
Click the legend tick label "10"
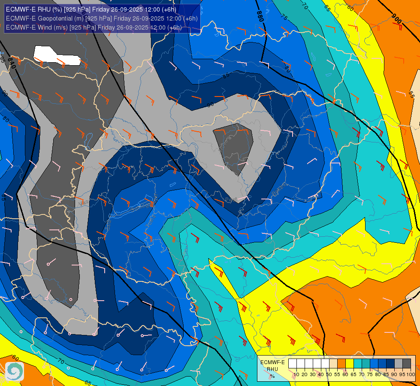tap(296, 374)
